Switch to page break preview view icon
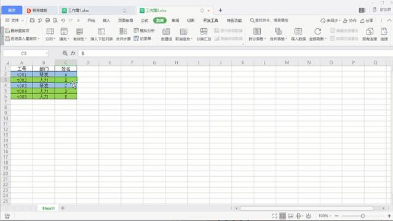The width and height of the screenshot is (393, 221). (x=291, y=215)
